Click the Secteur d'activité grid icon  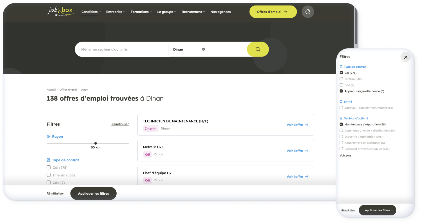tap(341, 118)
